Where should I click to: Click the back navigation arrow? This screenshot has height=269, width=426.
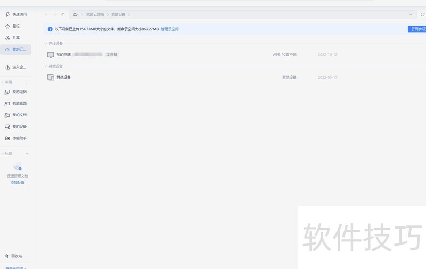pos(46,14)
